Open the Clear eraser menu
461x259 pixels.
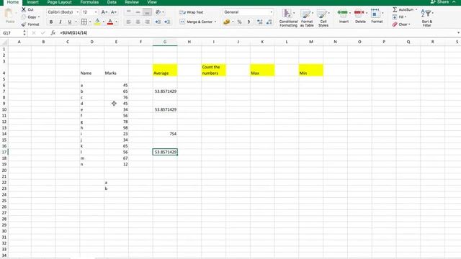click(401, 24)
